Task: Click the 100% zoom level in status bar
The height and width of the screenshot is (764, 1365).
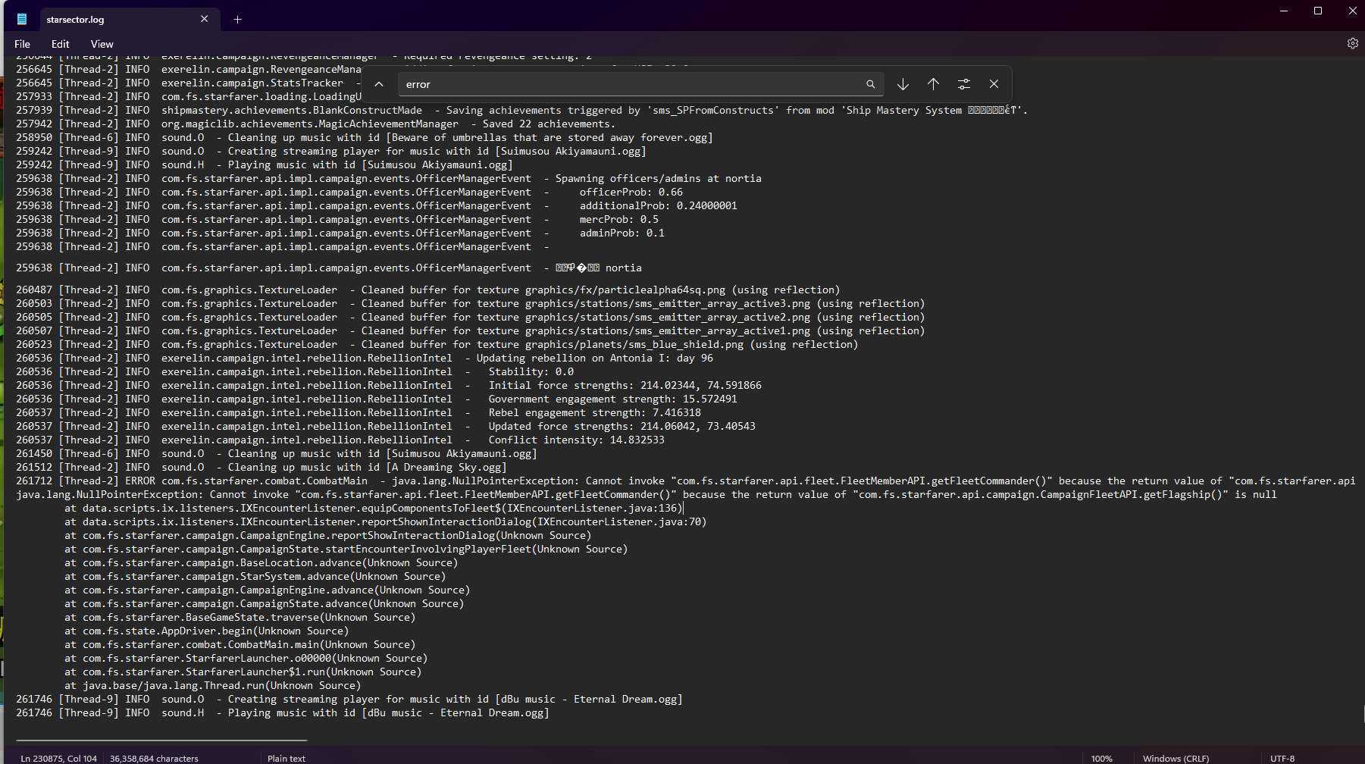Action: click(x=1101, y=758)
